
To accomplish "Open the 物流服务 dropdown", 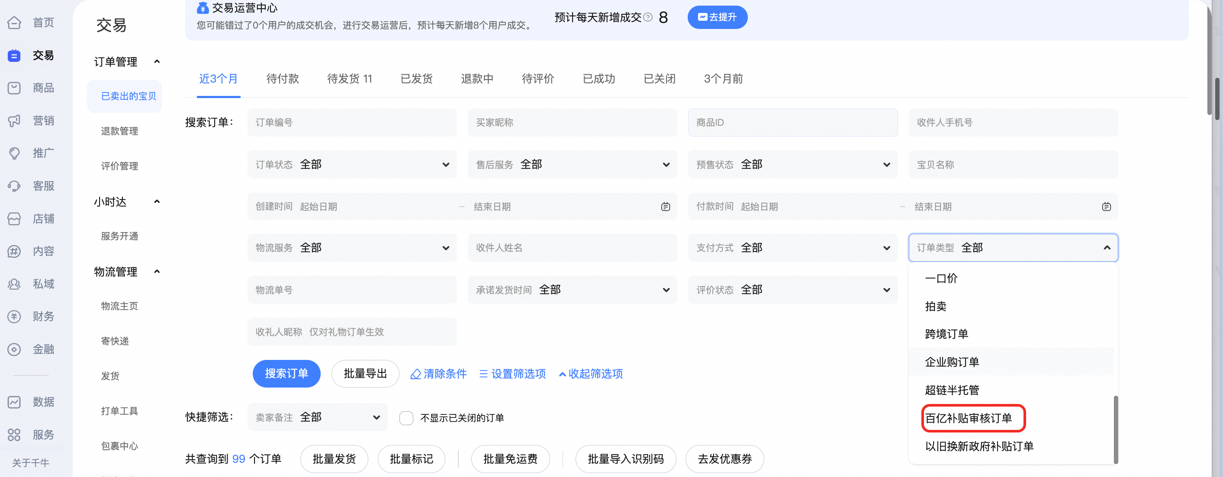I will [352, 248].
